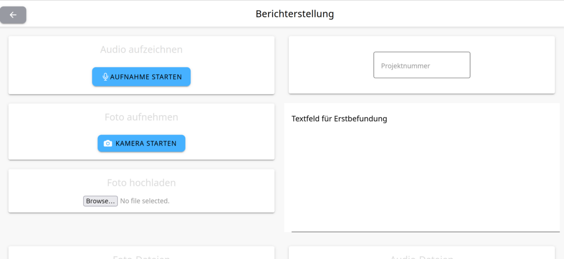This screenshot has width=564, height=259.
Task: Open the file picker with Browse…
Action: [100, 201]
